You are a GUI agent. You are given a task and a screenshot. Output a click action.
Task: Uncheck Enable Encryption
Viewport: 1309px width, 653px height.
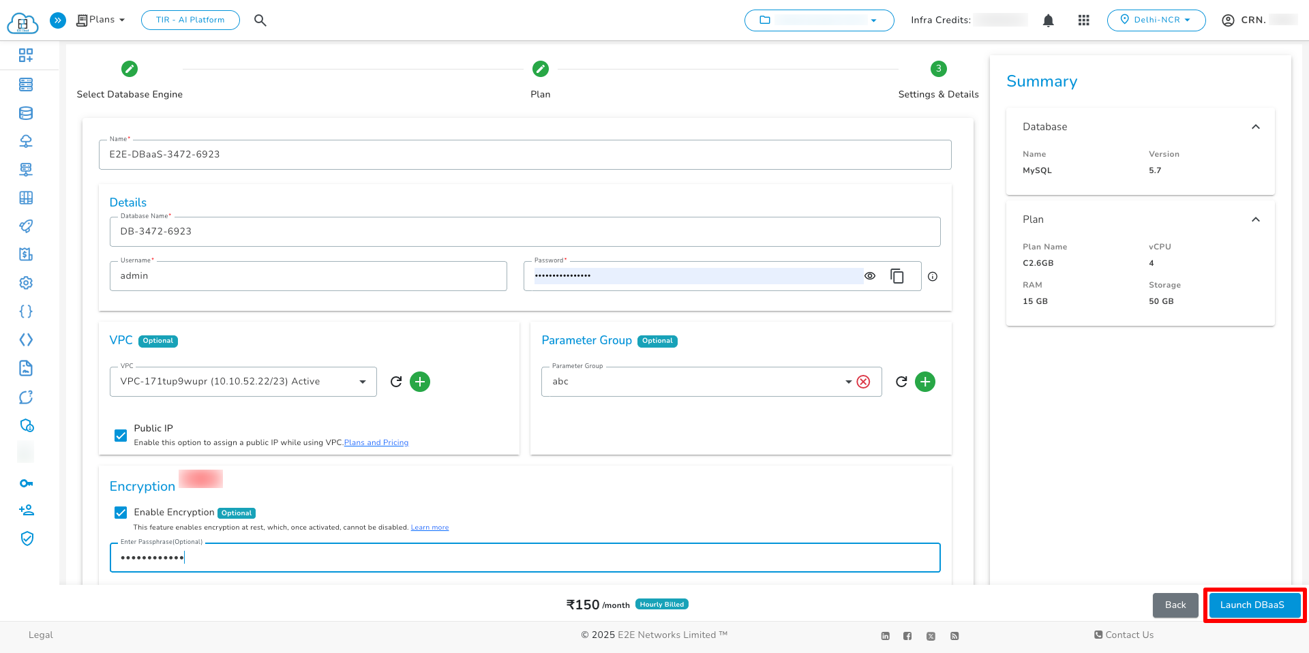pos(121,513)
